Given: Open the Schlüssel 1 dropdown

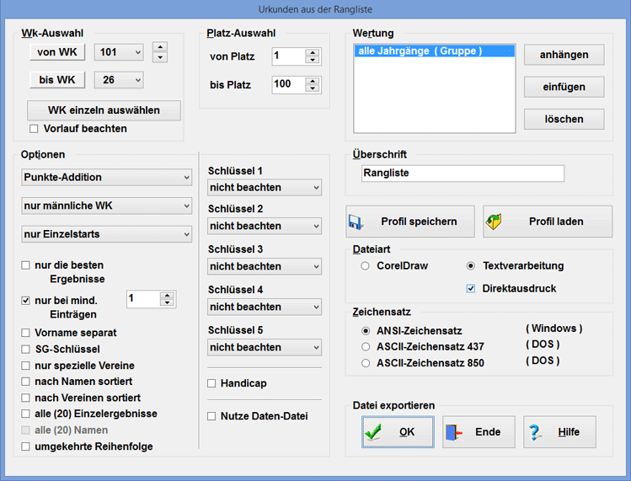Looking at the screenshot, I should tap(265, 187).
